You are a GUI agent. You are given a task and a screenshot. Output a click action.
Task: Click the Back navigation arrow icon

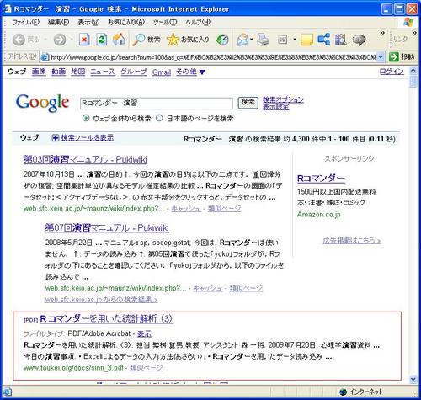point(19,40)
